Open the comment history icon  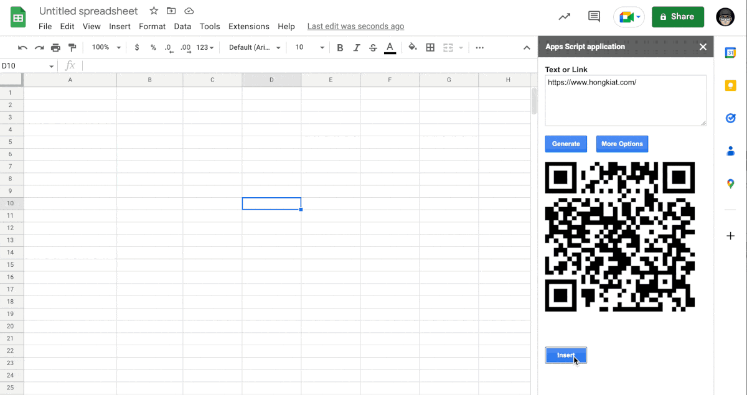tap(594, 17)
